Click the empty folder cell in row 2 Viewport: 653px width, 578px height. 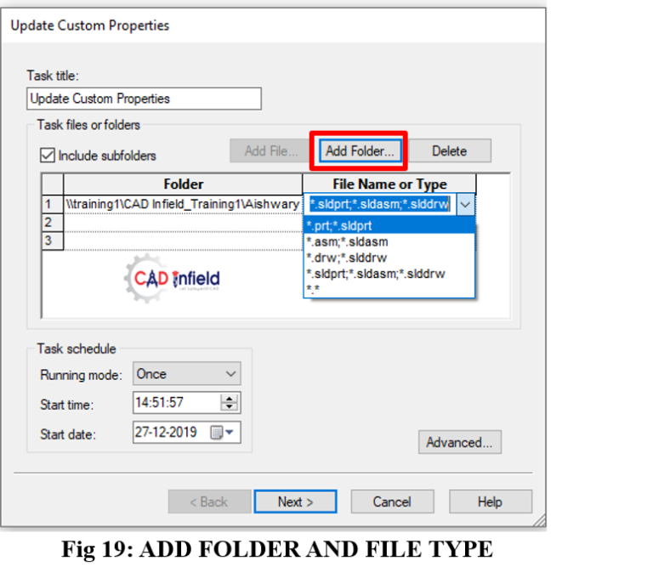click(183, 223)
